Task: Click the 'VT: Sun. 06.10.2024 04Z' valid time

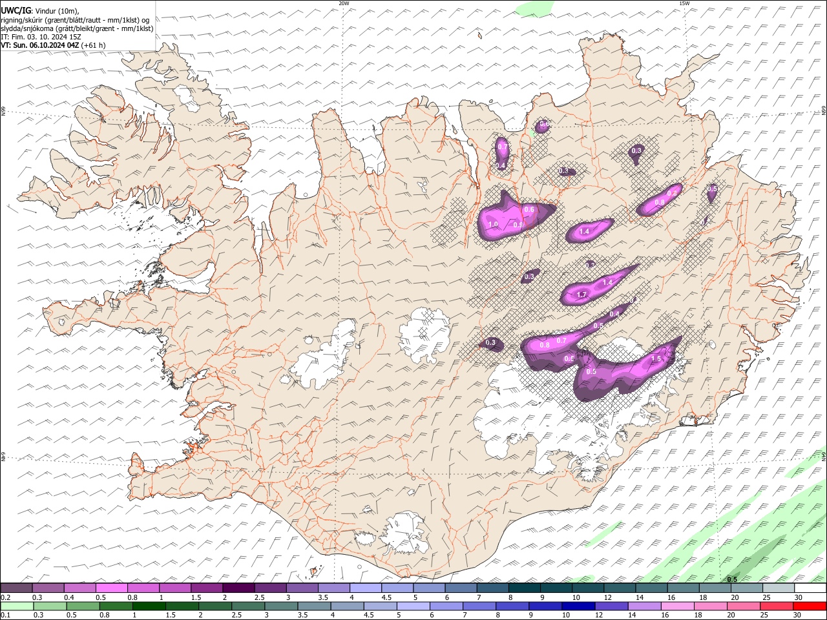Action: (40, 45)
